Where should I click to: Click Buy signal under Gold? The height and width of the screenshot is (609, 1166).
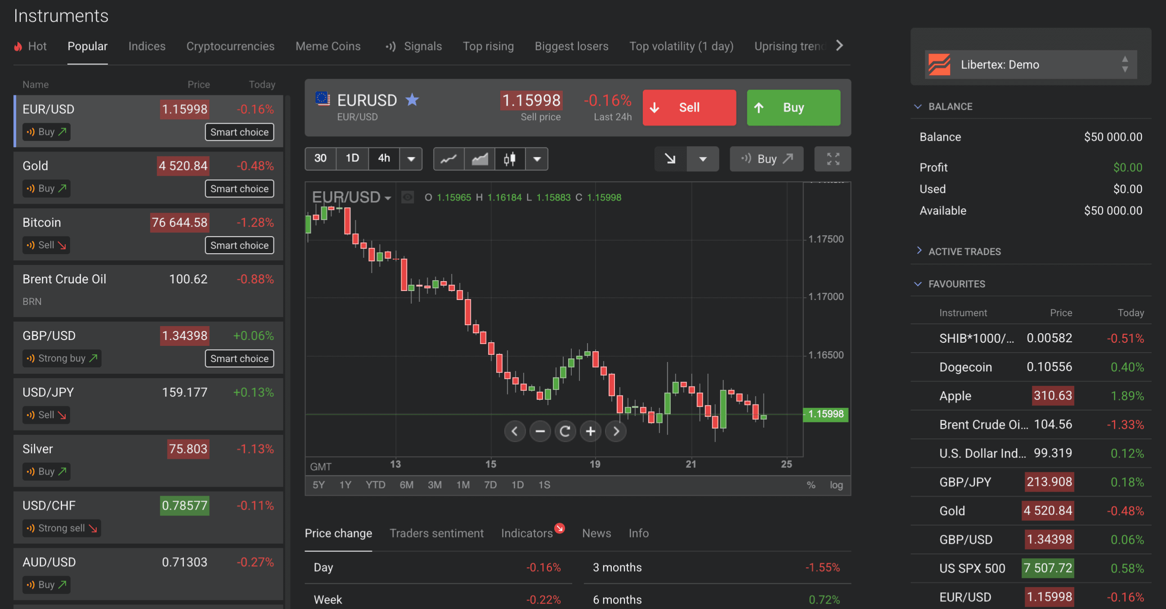(x=47, y=188)
